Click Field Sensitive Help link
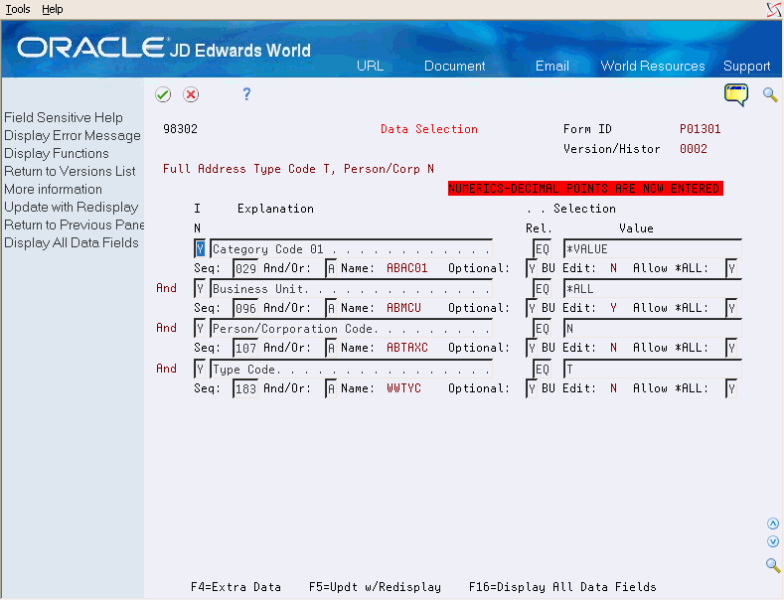784x600 pixels. (x=64, y=117)
